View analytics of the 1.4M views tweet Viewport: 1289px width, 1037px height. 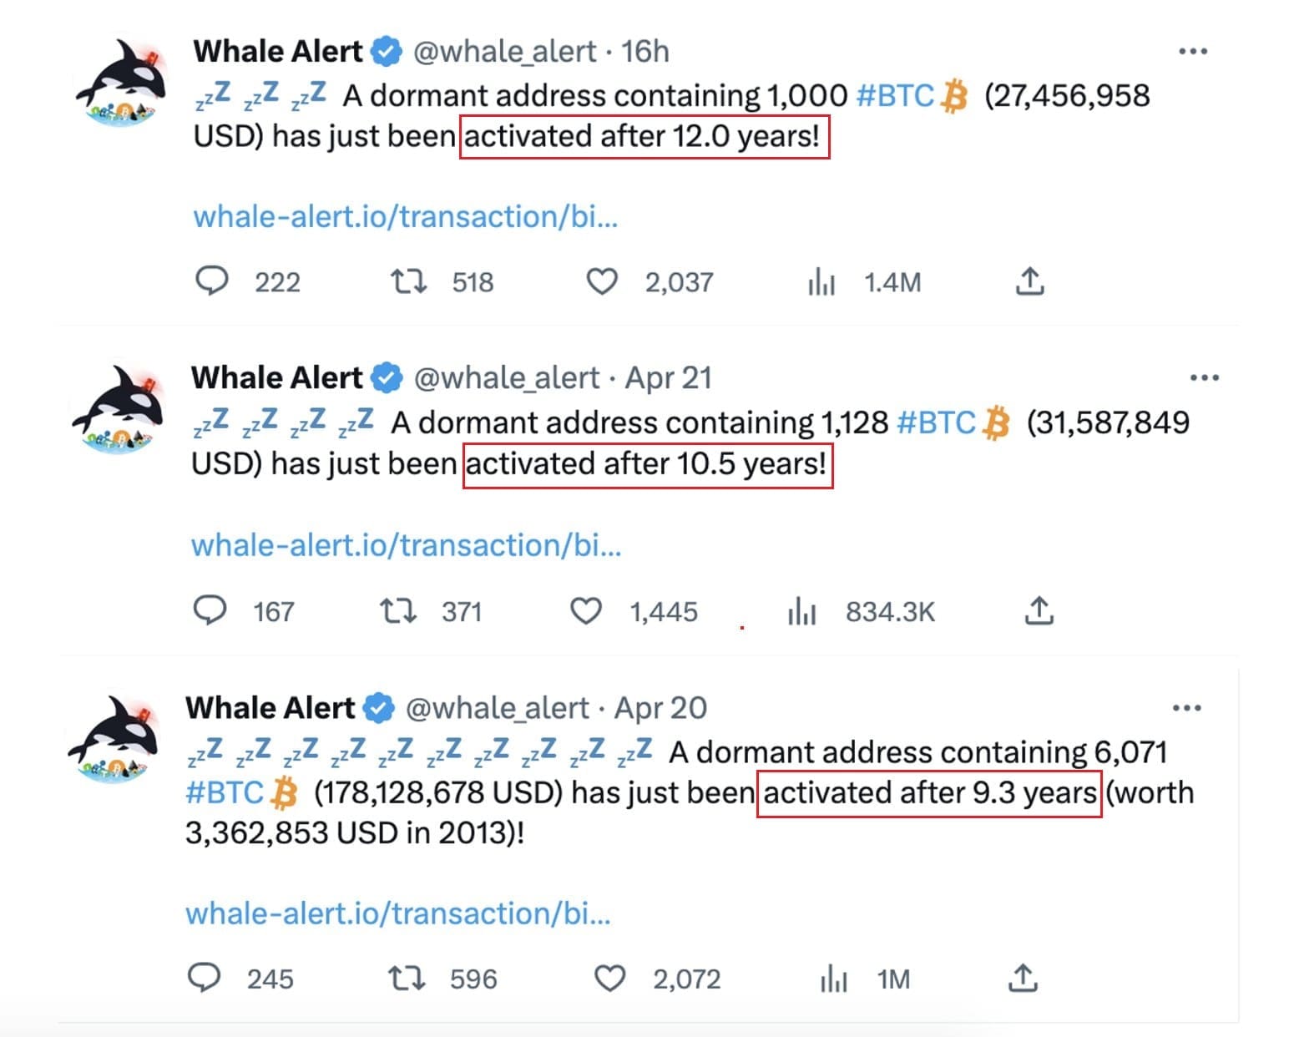pos(821,282)
